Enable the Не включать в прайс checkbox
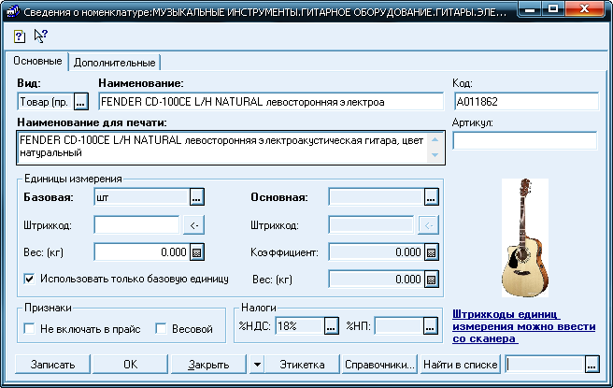This screenshot has height=388, width=613. [29, 328]
